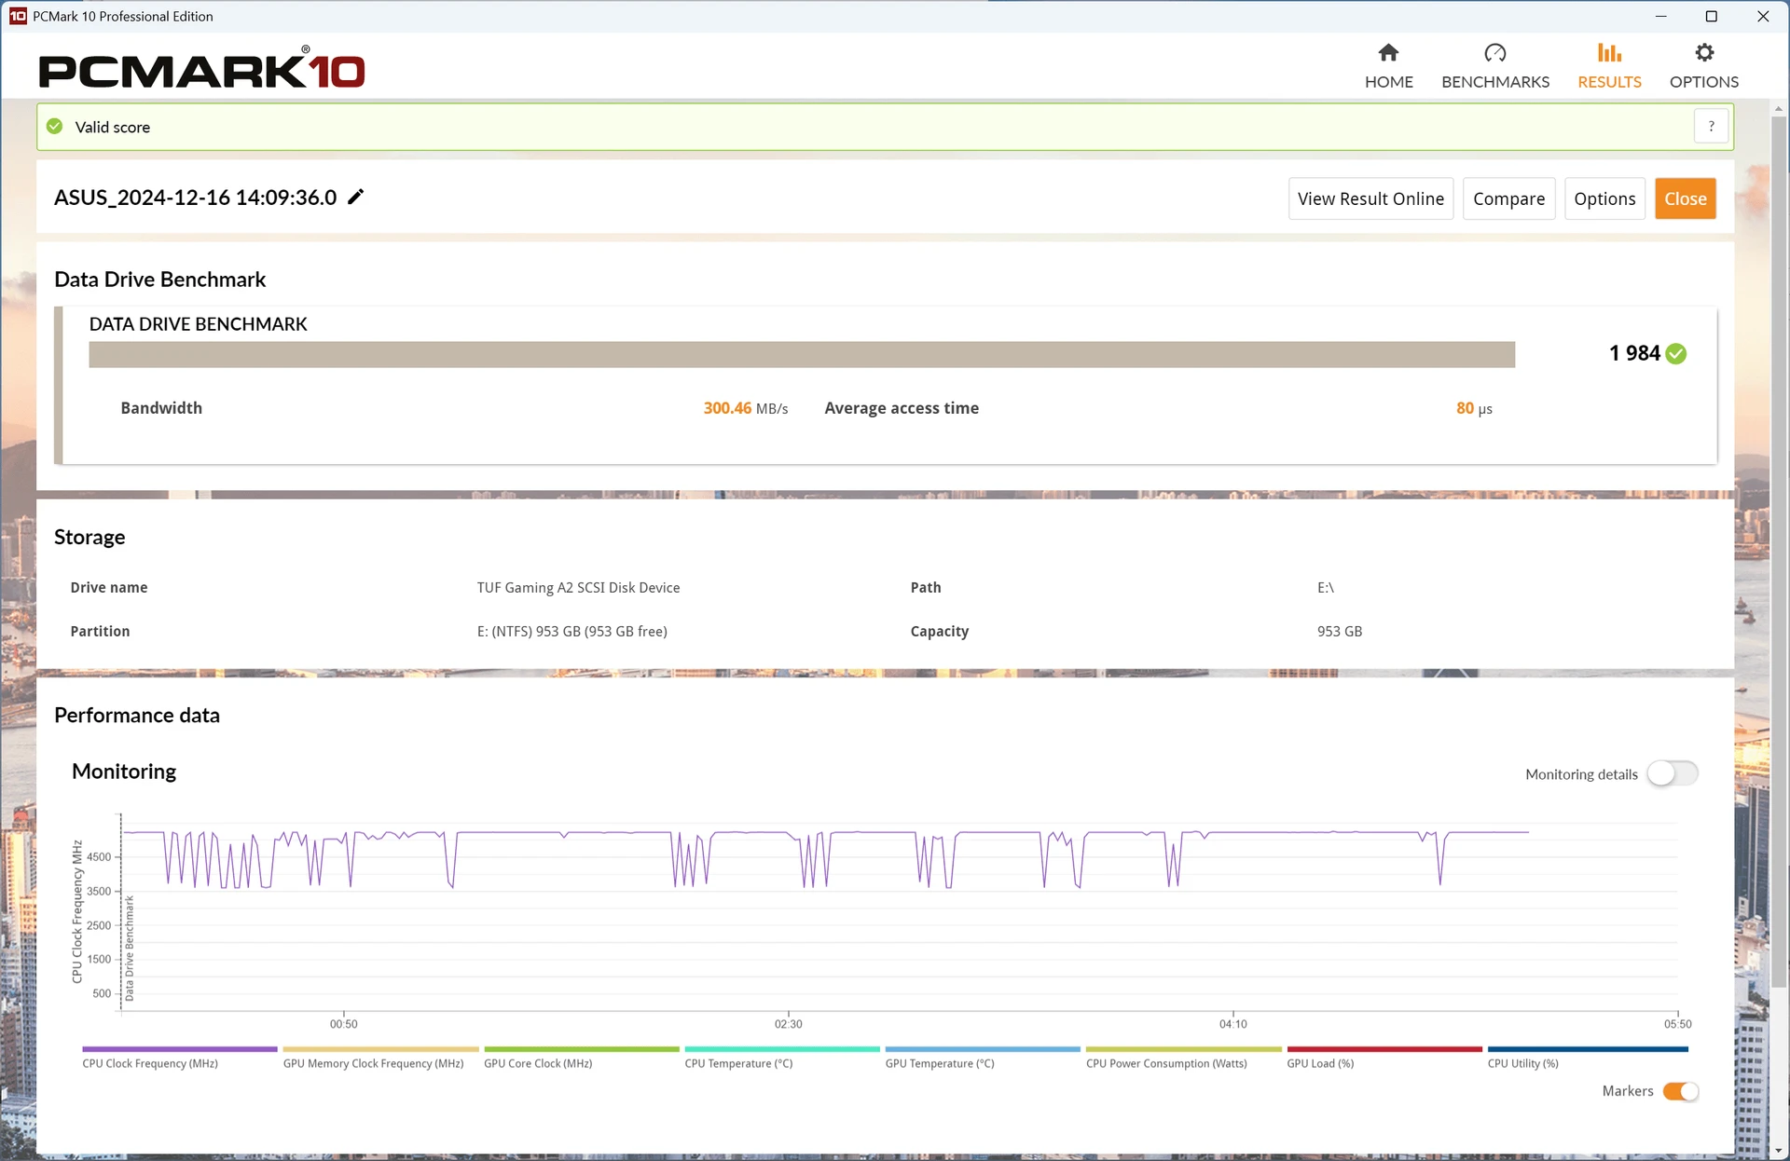Select CPU Utility (%) legend
1790x1161 pixels.
click(1588, 1058)
